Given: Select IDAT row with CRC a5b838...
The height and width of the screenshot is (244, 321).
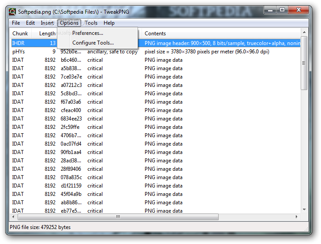Looking at the screenshot, I should pyautogui.click(x=156, y=68).
